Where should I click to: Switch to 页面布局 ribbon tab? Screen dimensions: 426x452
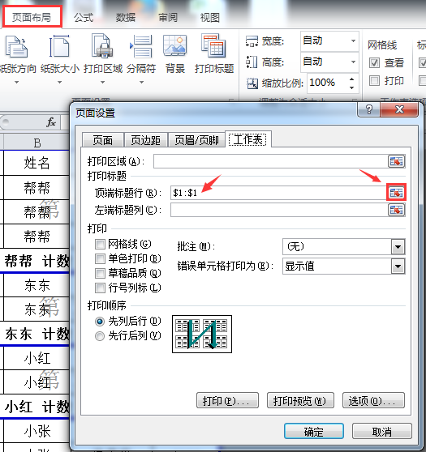(32, 17)
